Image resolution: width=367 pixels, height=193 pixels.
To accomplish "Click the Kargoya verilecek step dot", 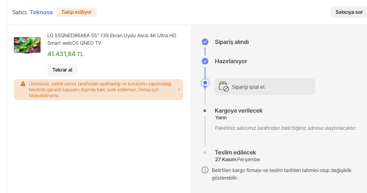I will [x=205, y=111].
